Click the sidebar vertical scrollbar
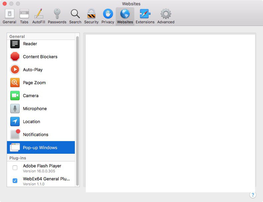The width and height of the screenshot is (263, 202). click(x=77, y=111)
